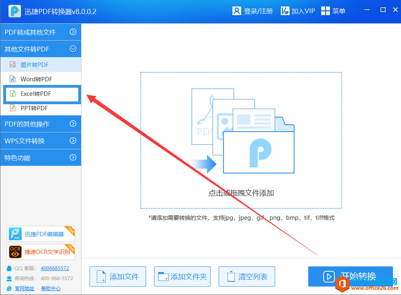Click the 添加文件 page icon

point(101,276)
